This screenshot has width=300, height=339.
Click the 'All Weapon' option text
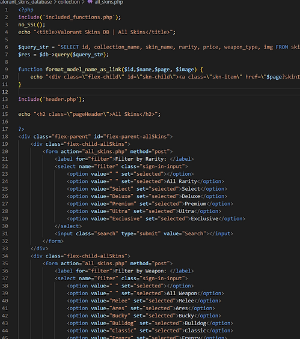[x=182, y=293]
